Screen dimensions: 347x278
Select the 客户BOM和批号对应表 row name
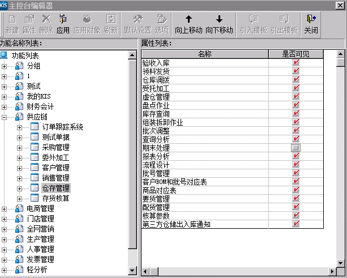(x=174, y=182)
